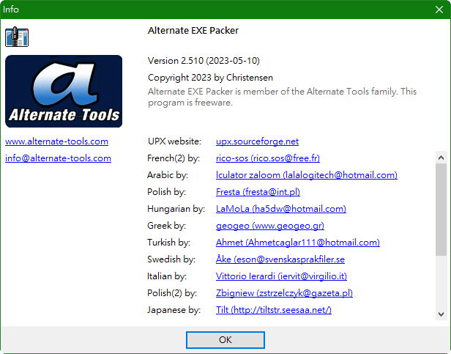The image size is (451, 354).
Task: Click the 'Japanese by:' label
Action: [x=174, y=309]
